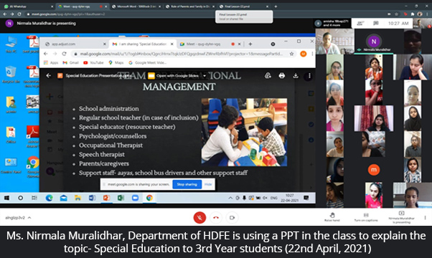Switch to app.adjust.com tab in shared Chrome
The image size is (432, 258).
tap(75, 44)
